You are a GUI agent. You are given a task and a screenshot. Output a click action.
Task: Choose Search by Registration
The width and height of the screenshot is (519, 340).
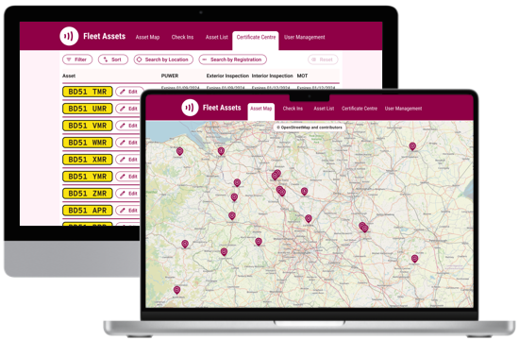232,59
